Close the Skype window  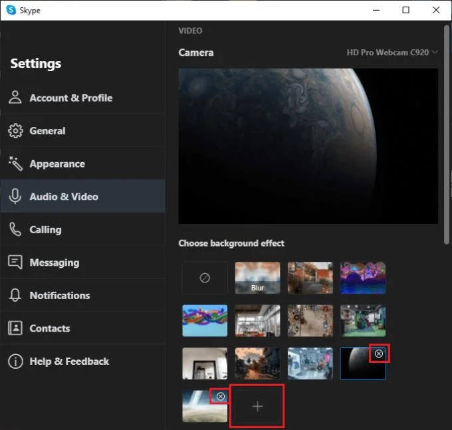(436, 10)
